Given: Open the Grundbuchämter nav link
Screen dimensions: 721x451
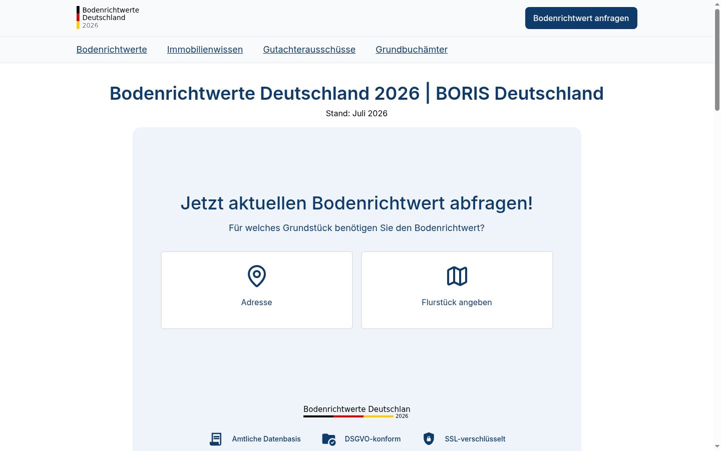Looking at the screenshot, I should pos(412,50).
